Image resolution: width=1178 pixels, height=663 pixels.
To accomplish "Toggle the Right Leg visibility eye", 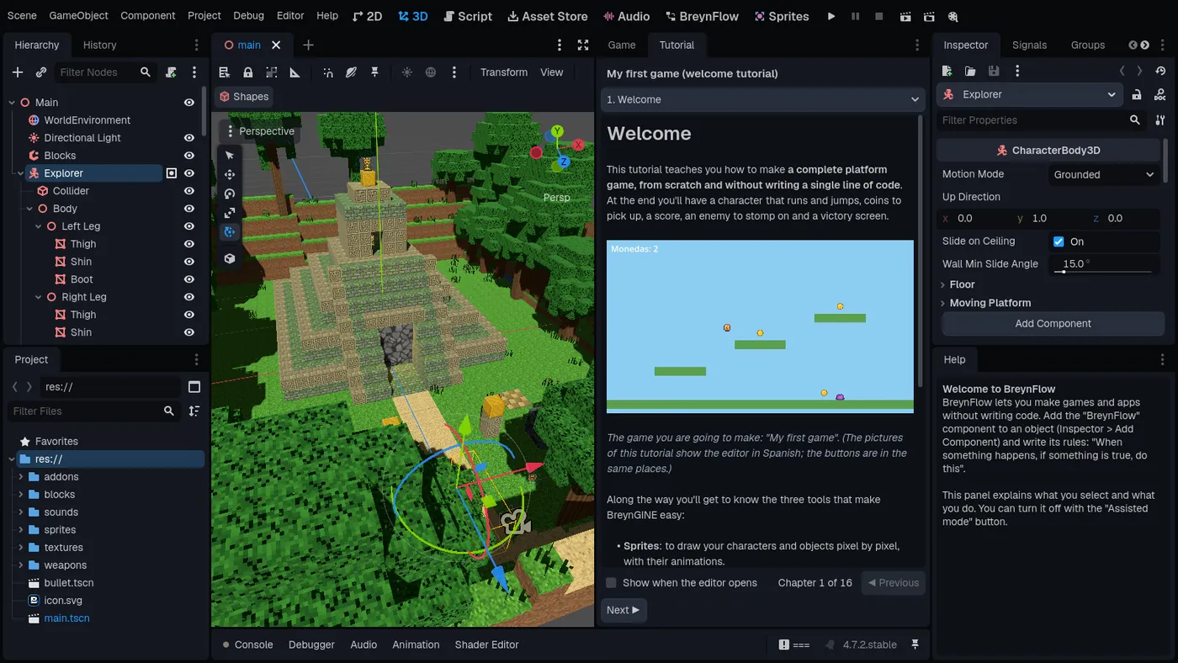I will (x=189, y=297).
